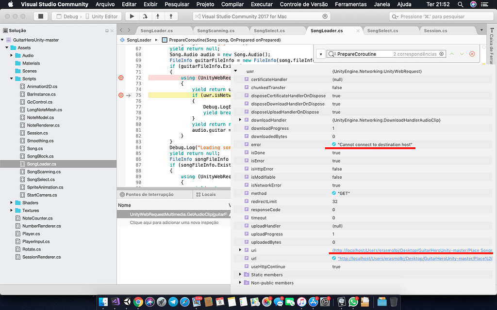Expand the uwr variable in the watch panel

(236, 71)
